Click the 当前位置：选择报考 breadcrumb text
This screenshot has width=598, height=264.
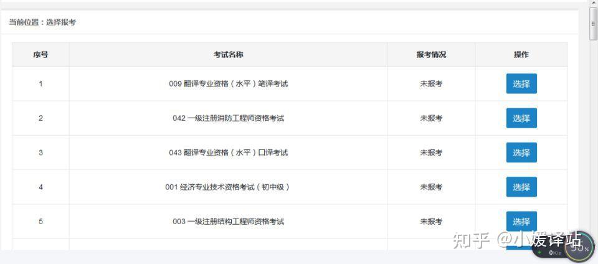click(x=42, y=22)
